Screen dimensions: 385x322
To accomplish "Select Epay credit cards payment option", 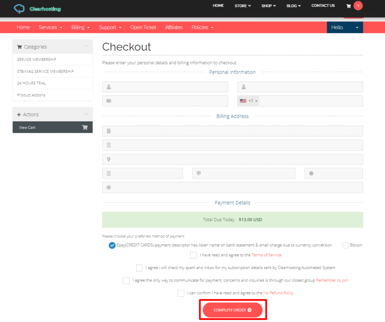I will [112, 245].
